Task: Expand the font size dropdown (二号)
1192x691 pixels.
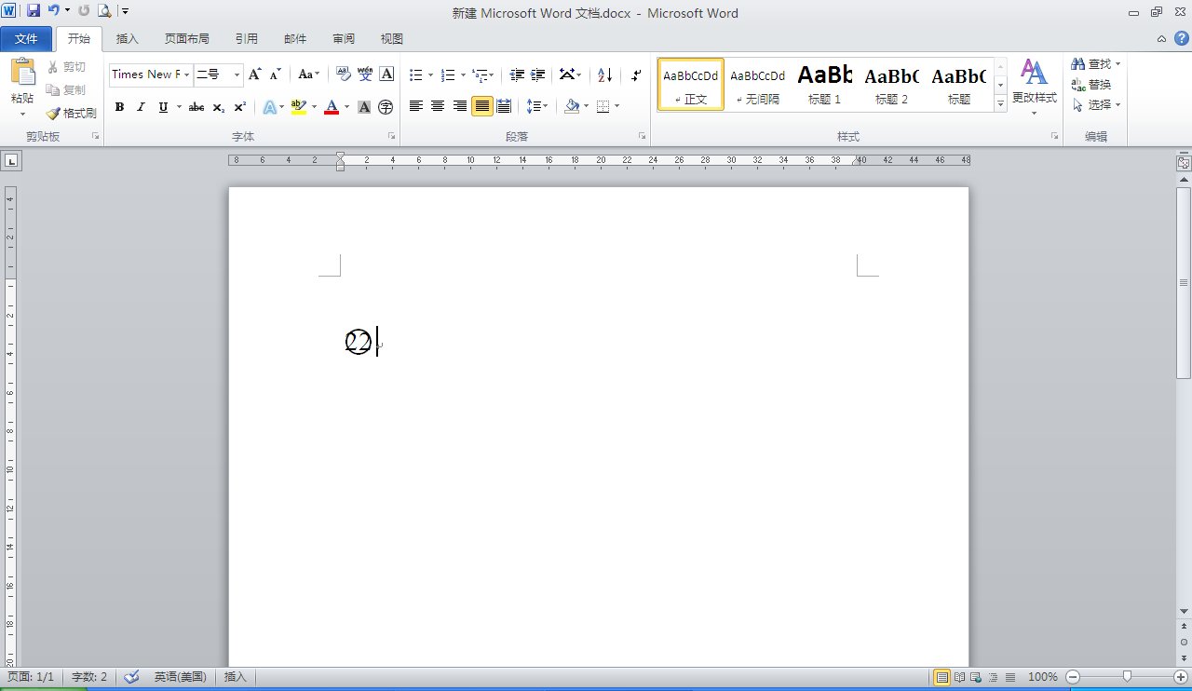Action: point(237,75)
